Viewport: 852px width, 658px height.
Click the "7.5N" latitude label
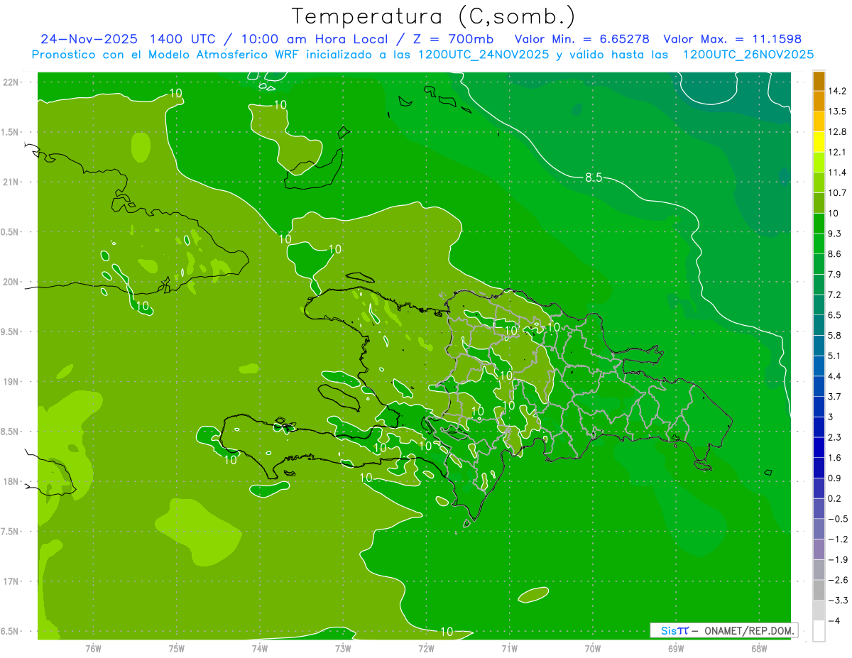point(9,532)
